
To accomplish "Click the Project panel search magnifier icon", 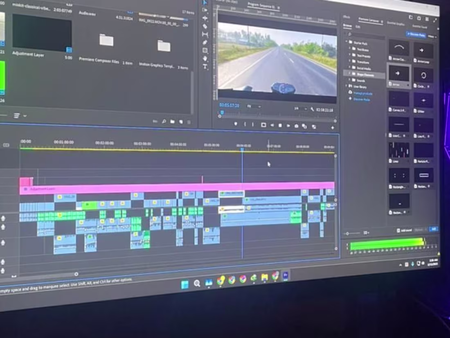I will [x=164, y=122].
